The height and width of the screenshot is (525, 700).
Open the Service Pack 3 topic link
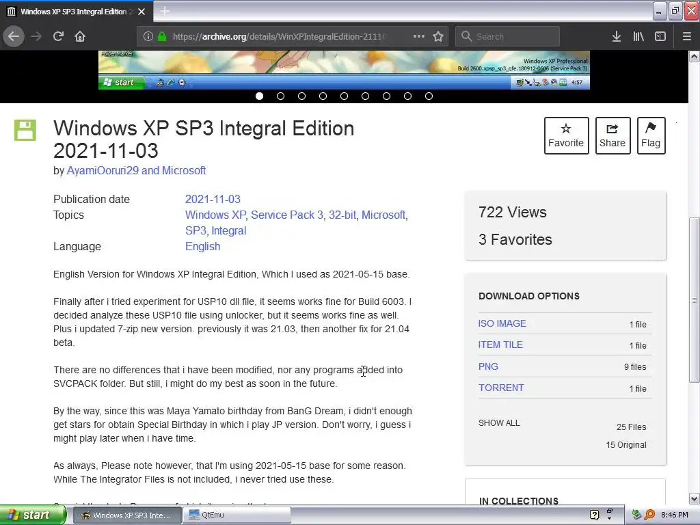click(286, 215)
